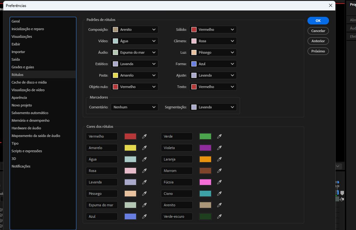
Task: Pick Verde label color with eyedropper
Action: (220, 137)
